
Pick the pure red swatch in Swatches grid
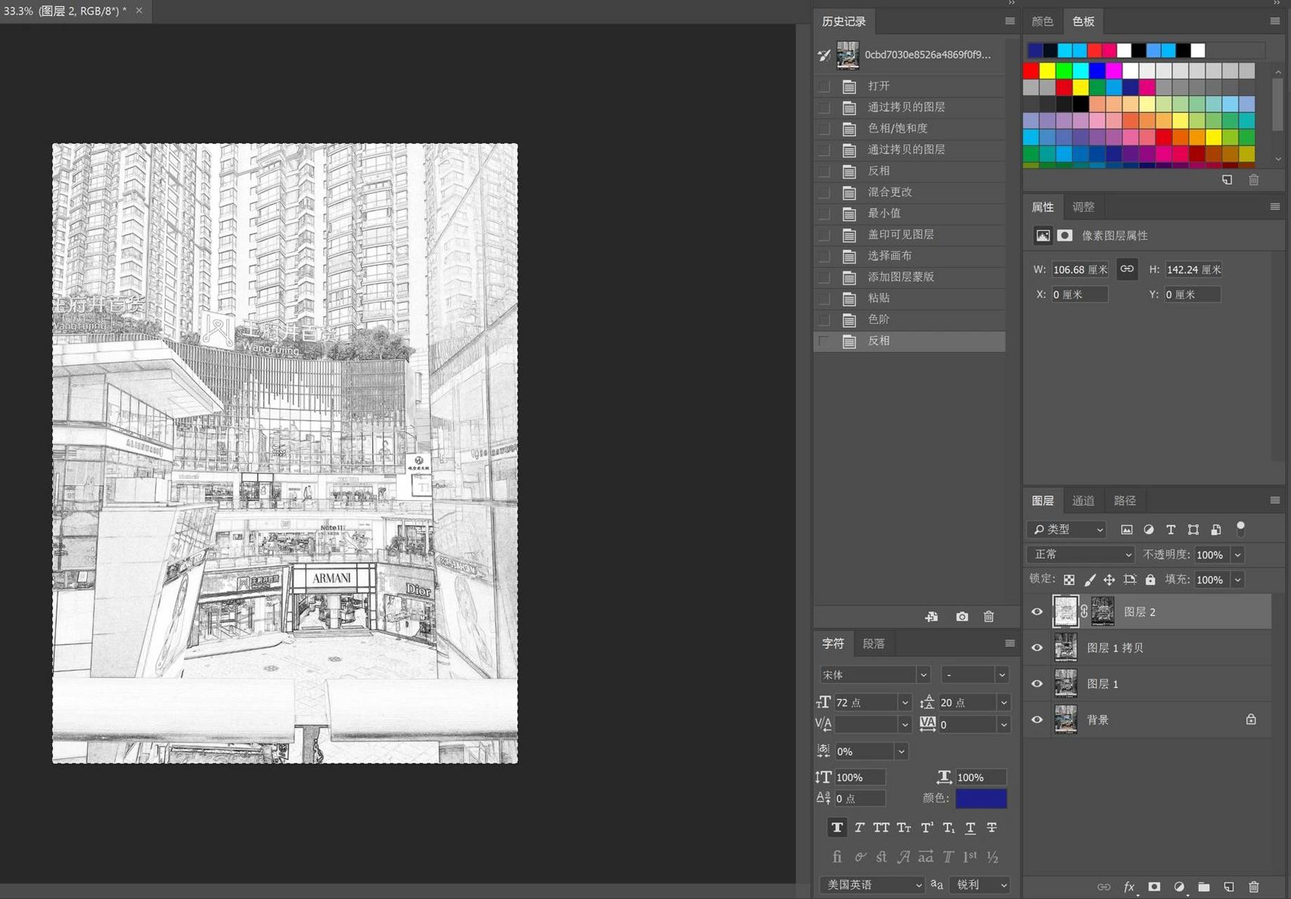click(1030, 70)
